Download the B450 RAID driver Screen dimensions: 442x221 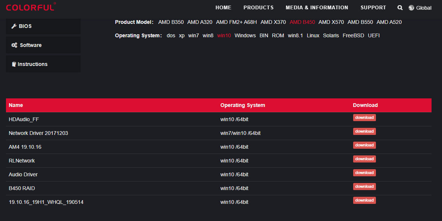[x=364, y=187]
